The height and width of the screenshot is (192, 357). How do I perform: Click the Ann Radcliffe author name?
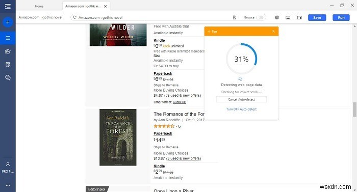click(x=169, y=120)
